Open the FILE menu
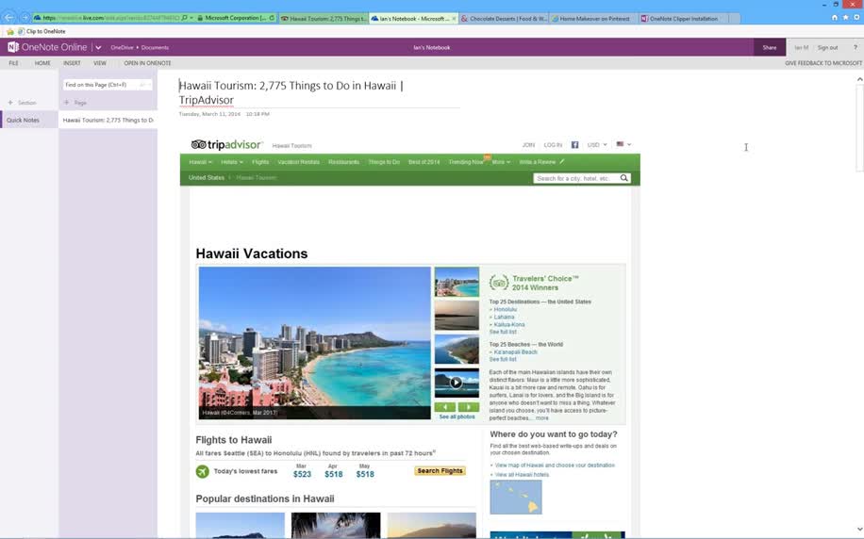Viewport: 864px width, 539px height. [x=14, y=63]
